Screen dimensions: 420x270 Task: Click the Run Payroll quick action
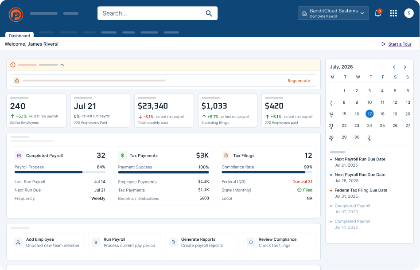[124, 243]
